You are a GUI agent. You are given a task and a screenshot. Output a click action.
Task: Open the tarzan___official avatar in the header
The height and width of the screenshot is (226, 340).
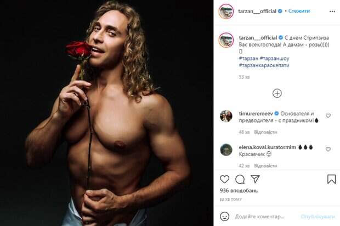[226, 11]
